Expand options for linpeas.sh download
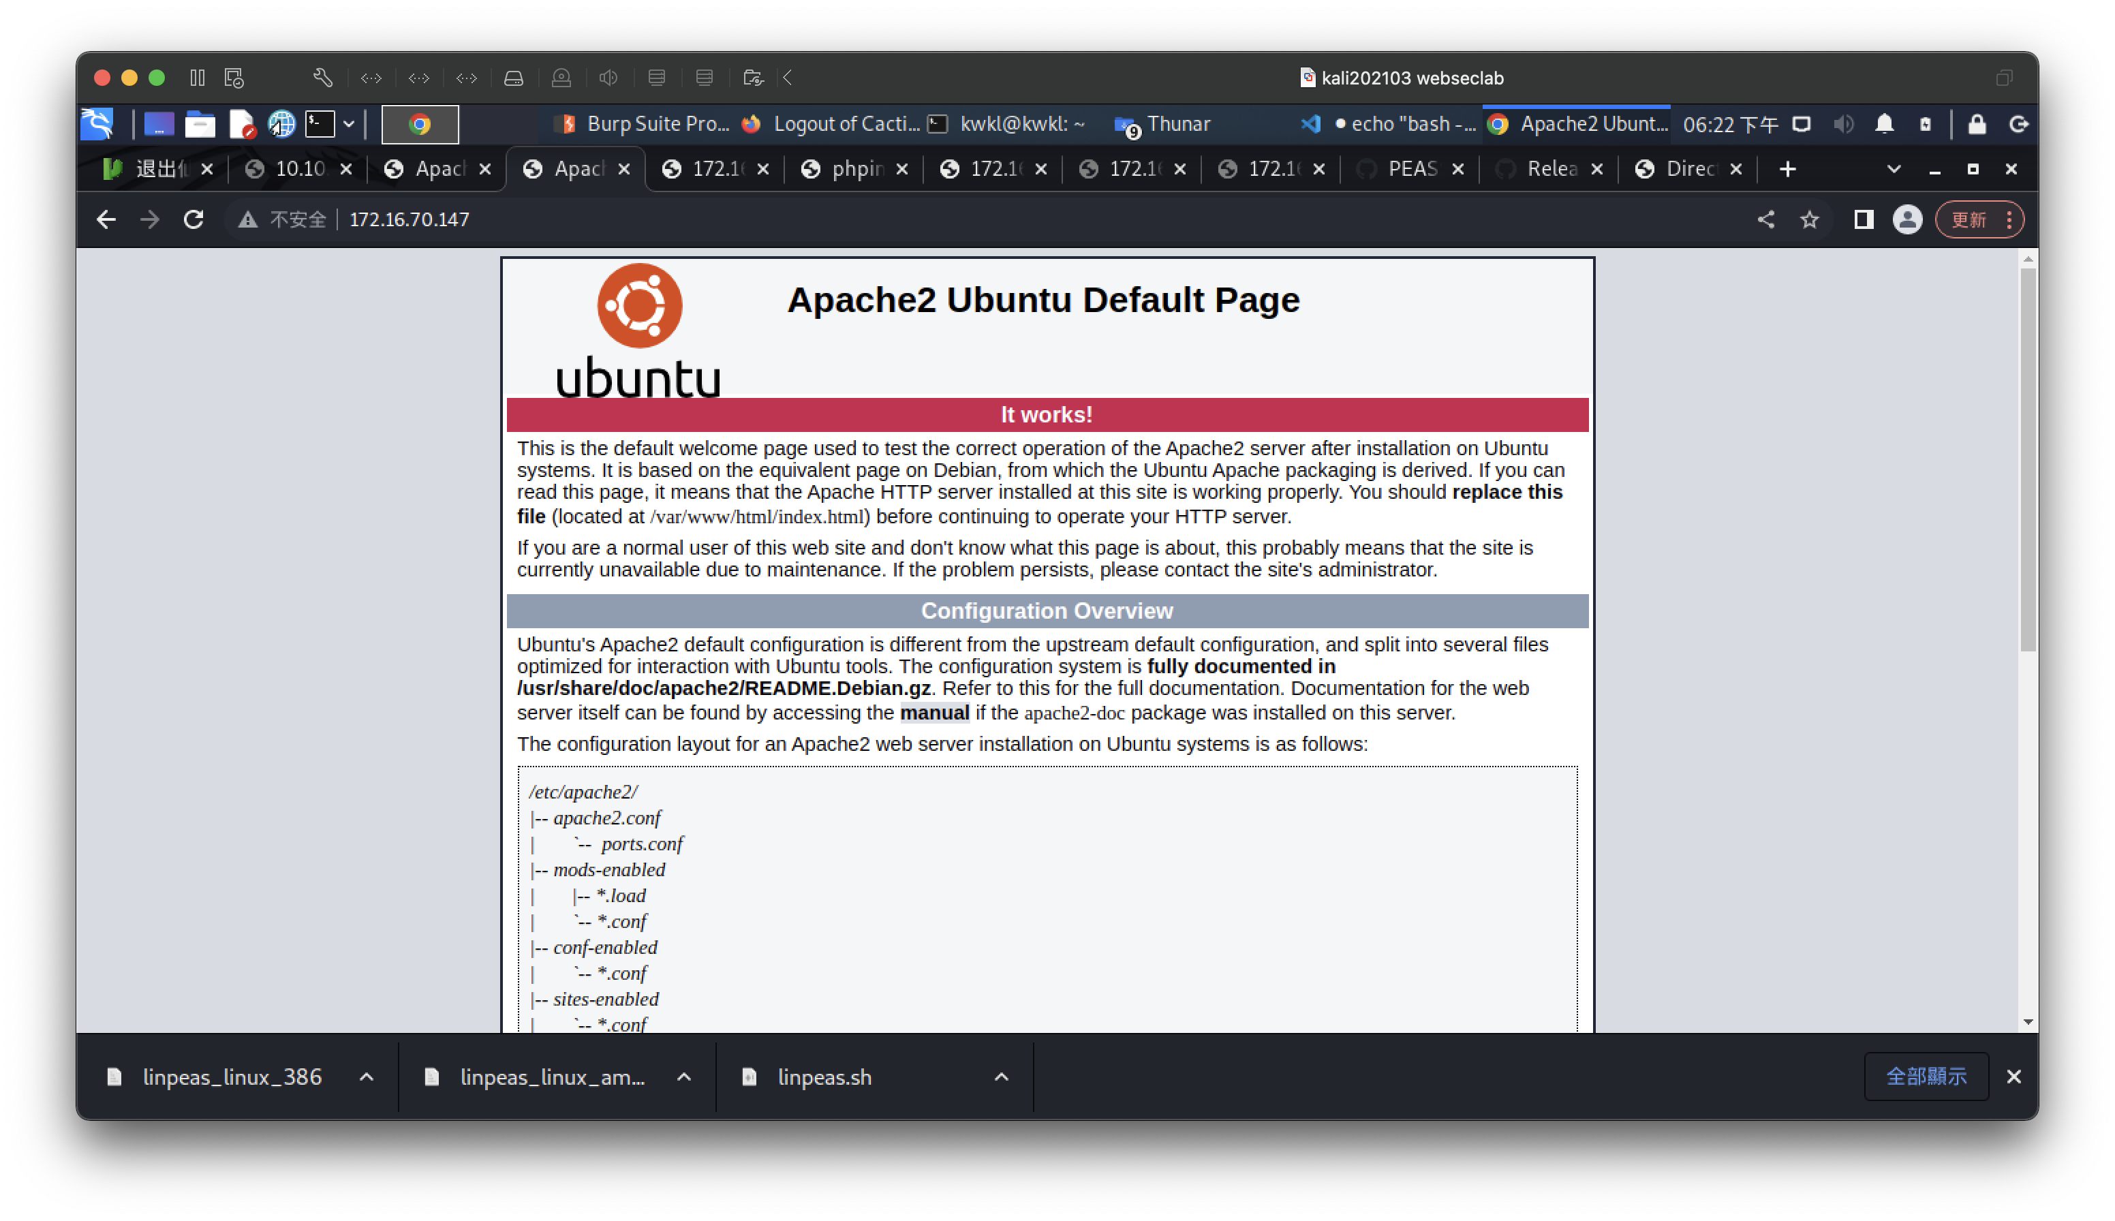The height and width of the screenshot is (1221, 2115). click(1002, 1078)
